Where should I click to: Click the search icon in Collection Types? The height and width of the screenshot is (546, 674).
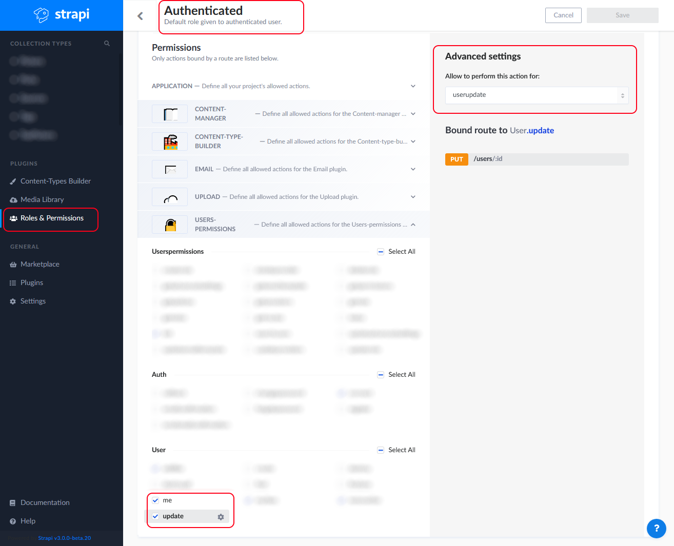107,44
